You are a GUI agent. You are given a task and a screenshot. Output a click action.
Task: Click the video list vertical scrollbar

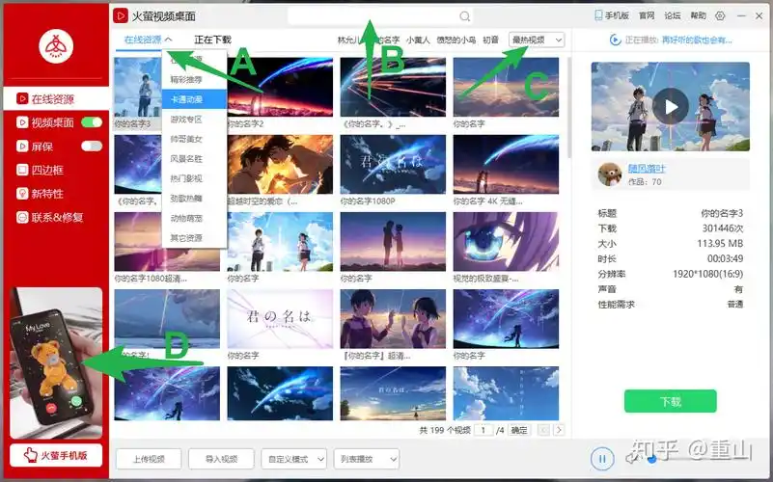(x=569, y=108)
